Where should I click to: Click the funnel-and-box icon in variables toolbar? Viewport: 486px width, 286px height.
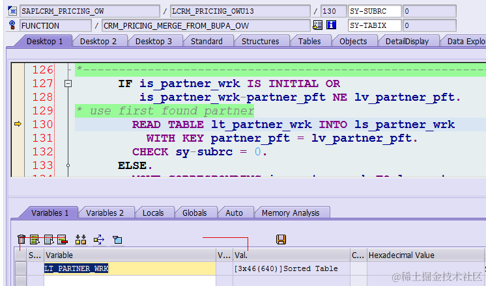click(117, 240)
